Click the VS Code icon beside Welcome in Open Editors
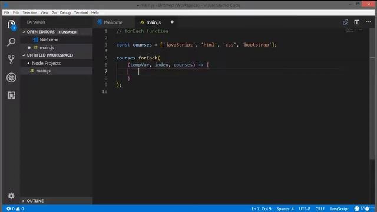 (35, 39)
